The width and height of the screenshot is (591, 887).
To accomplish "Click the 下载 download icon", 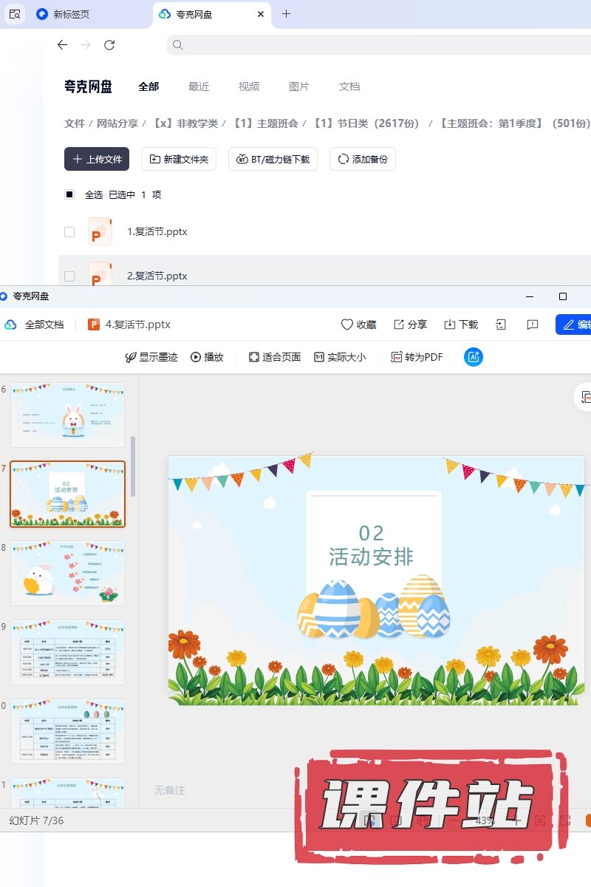I will (449, 324).
